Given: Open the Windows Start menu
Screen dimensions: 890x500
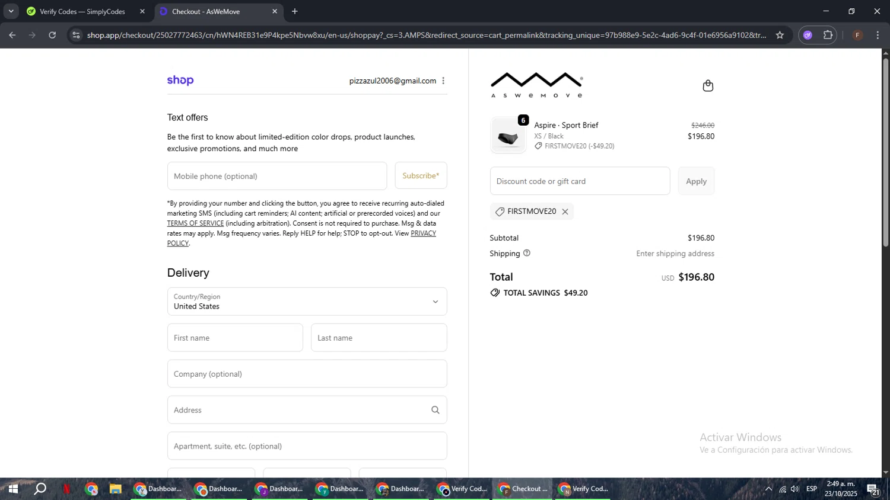Looking at the screenshot, I should pyautogui.click(x=12, y=489).
